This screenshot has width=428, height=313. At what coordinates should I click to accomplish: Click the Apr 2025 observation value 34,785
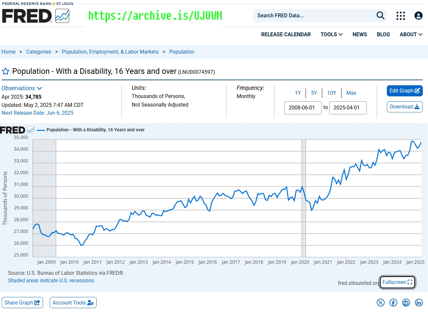pos(33,97)
